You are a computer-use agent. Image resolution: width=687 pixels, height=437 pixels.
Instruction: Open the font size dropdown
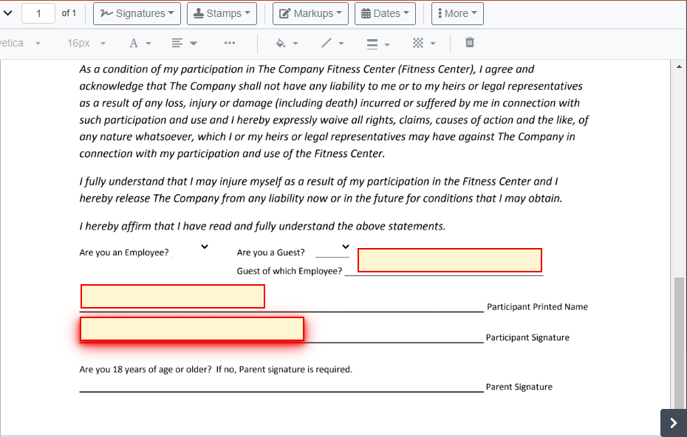(x=85, y=43)
